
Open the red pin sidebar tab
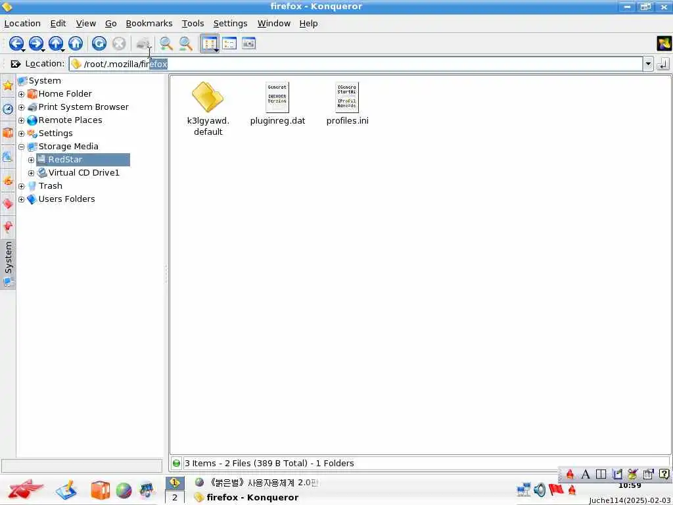8,227
